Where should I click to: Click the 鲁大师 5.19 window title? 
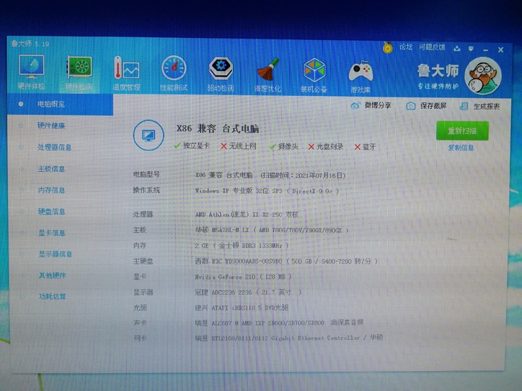(x=30, y=44)
